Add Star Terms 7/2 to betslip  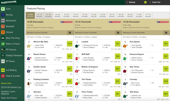click(166, 69)
